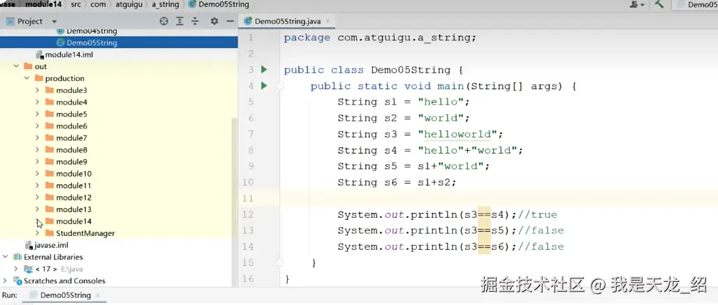Click com in the breadcrumb path
Image resolution: width=718 pixels, height=305 pixels.
point(98,5)
